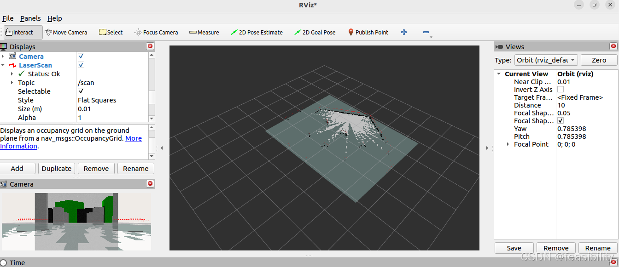Activate the Publish Point tool
The image size is (619, 267).
point(368,32)
